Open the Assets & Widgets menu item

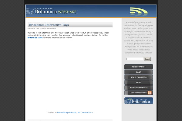(x=139, y=87)
